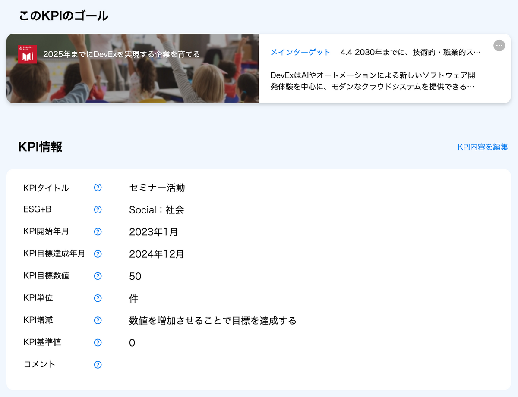Select the SDG 4 education icon
Image resolution: width=518 pixels, height=397 pixels.
[27, 54]
